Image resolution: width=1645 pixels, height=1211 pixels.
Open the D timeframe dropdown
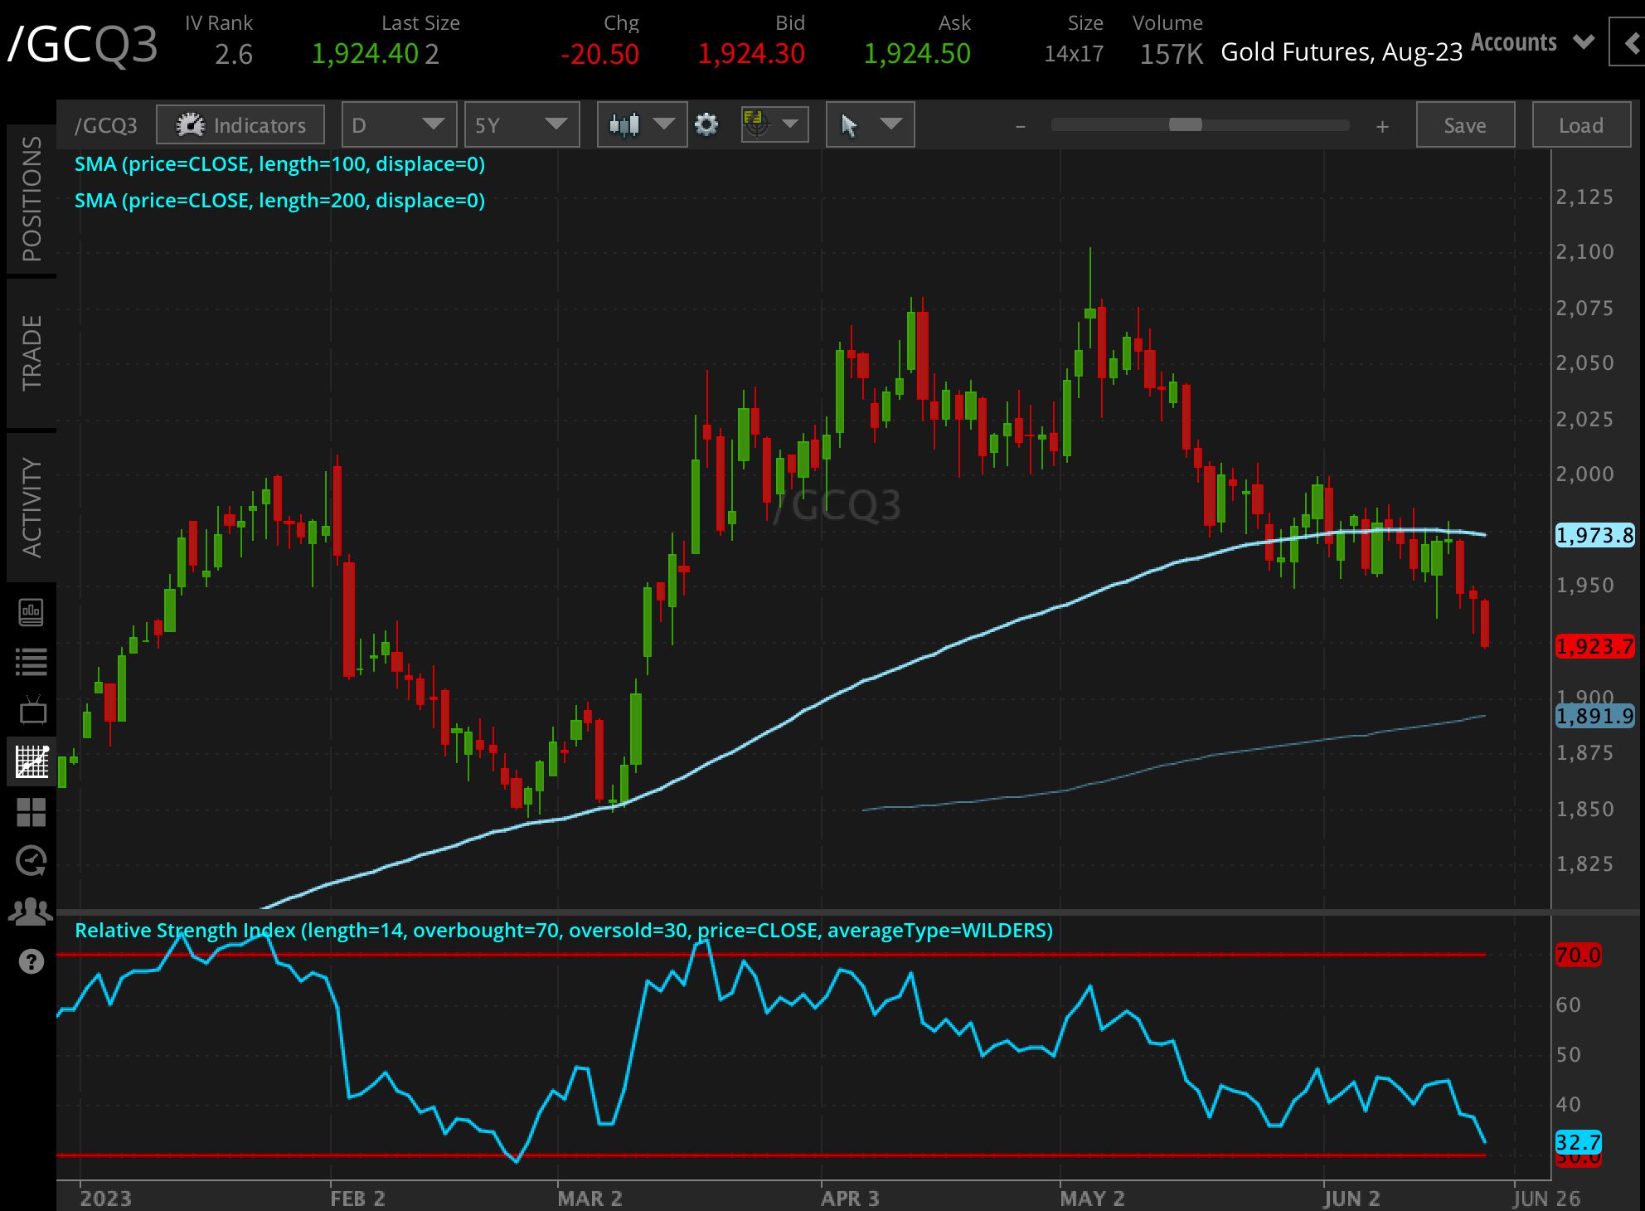pyautogui.click(x=398, y=124)
